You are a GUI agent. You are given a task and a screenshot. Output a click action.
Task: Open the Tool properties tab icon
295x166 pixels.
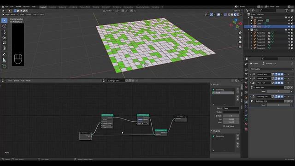(246, 65)
